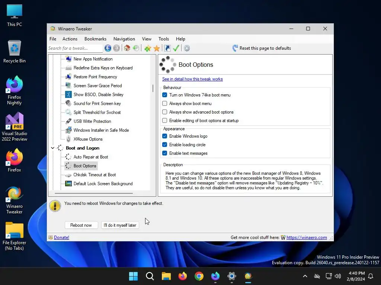Image resolution: width=381 pixels, height=285 pixels.
Task: Click the taskbar volume speaker icon
Action: pyautogui.click(x=338, y=276)
